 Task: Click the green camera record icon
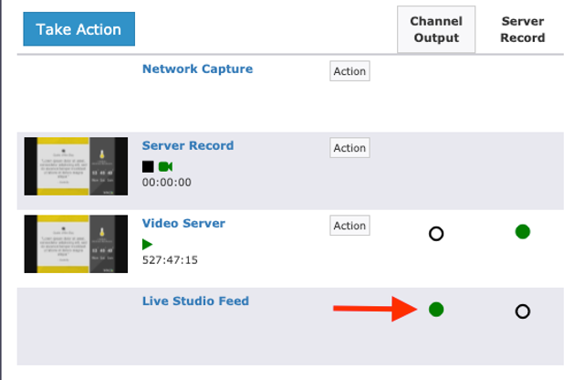[x=165, y=166]
